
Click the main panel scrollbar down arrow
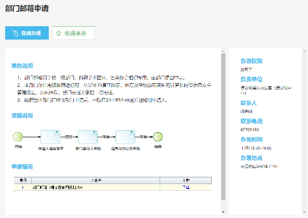[x=223, y=211]
